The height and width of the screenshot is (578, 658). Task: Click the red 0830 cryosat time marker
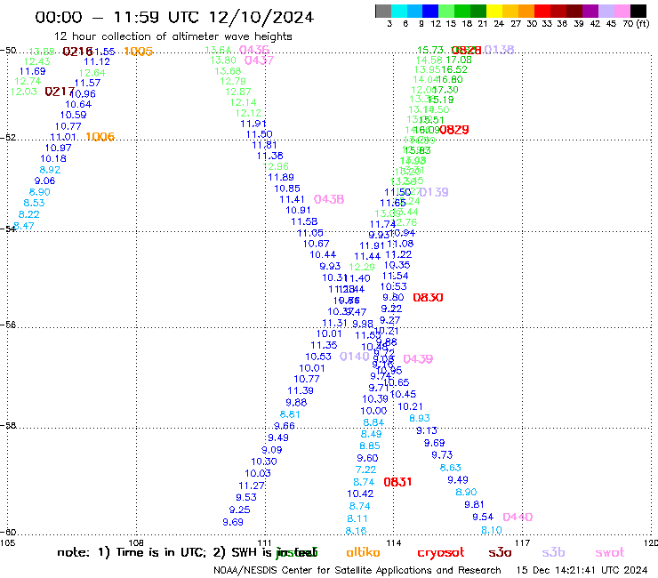[x=428, y=298]
